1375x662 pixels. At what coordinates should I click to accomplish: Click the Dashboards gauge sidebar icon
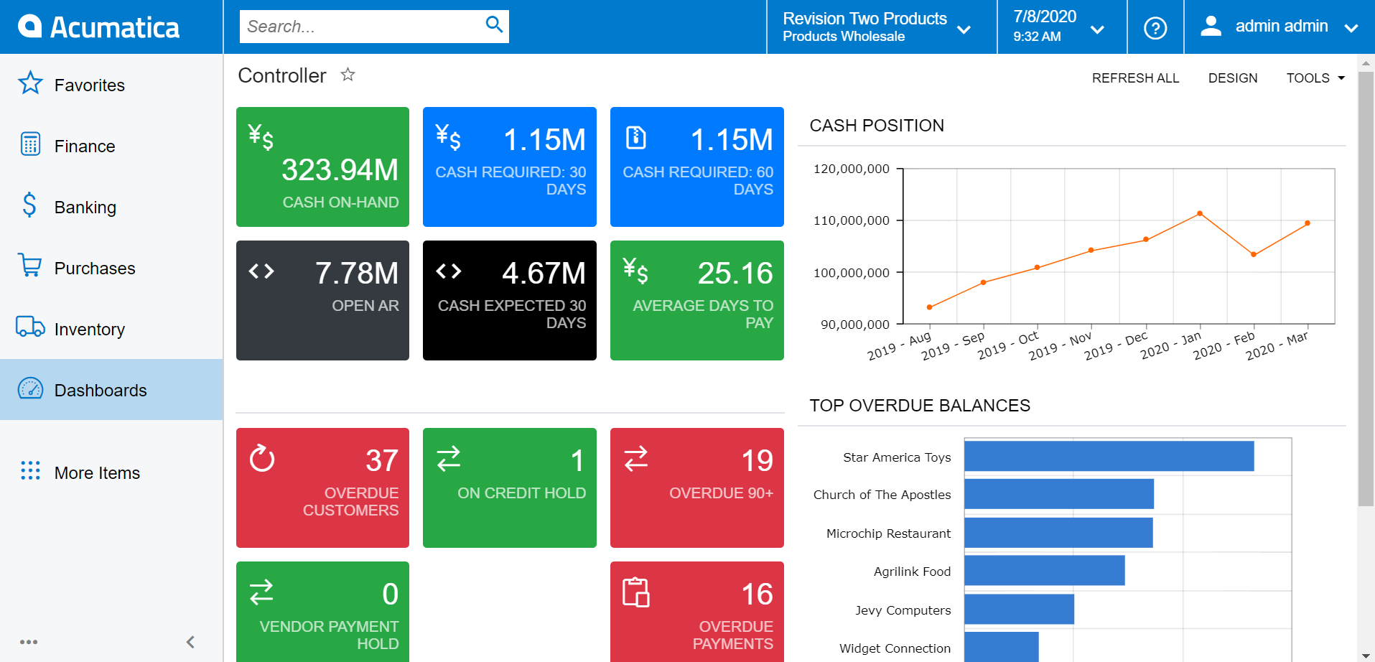(x=30, y=388)
